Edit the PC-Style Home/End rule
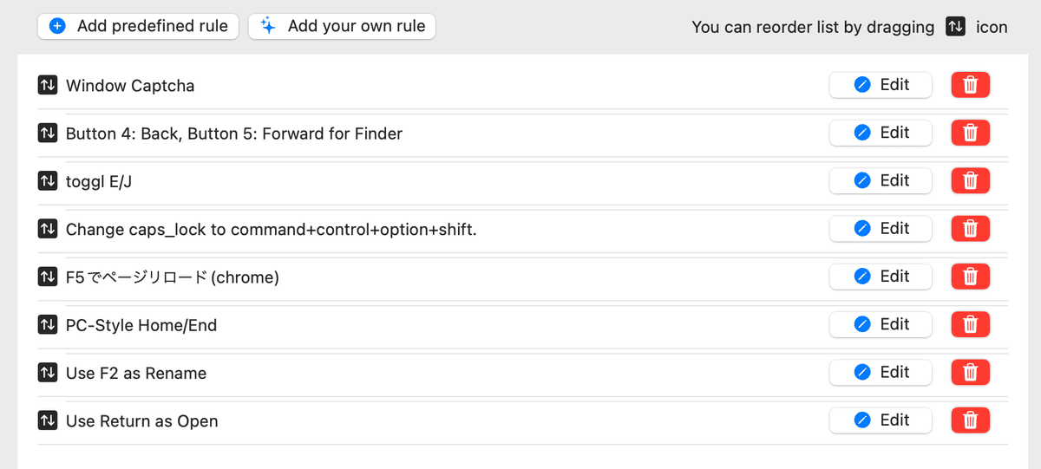Screen dimensions: 1041x469 [881, 324]
